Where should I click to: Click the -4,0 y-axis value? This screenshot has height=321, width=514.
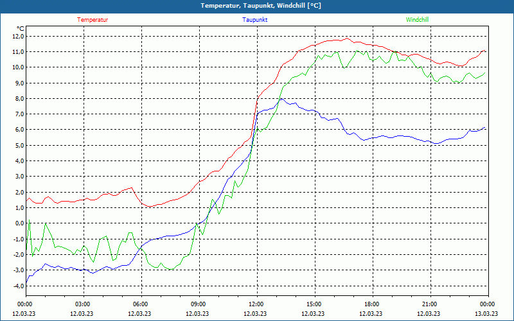(19, 286)
